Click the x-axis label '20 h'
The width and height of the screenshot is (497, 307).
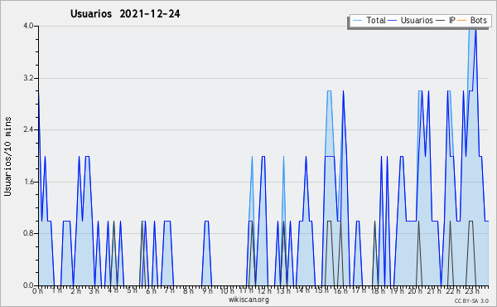[x=415, y=291]
